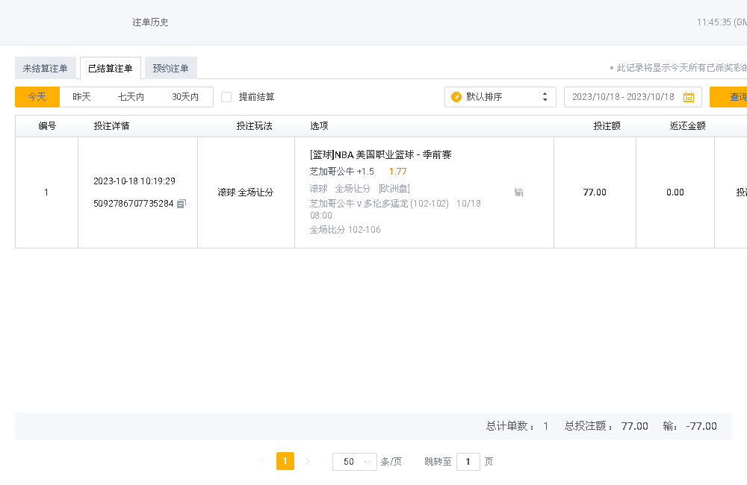Open the calendar icon in date range field
747x485 pixels.
point(688,97)
